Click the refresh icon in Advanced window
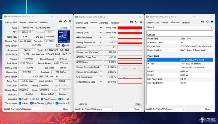Screen dimensions: 218x124 [x=207, y=22]
